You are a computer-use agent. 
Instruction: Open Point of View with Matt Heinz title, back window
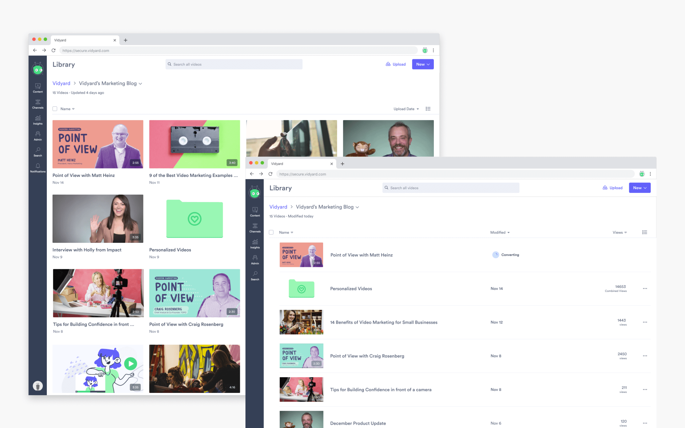(x=84, y=175)
